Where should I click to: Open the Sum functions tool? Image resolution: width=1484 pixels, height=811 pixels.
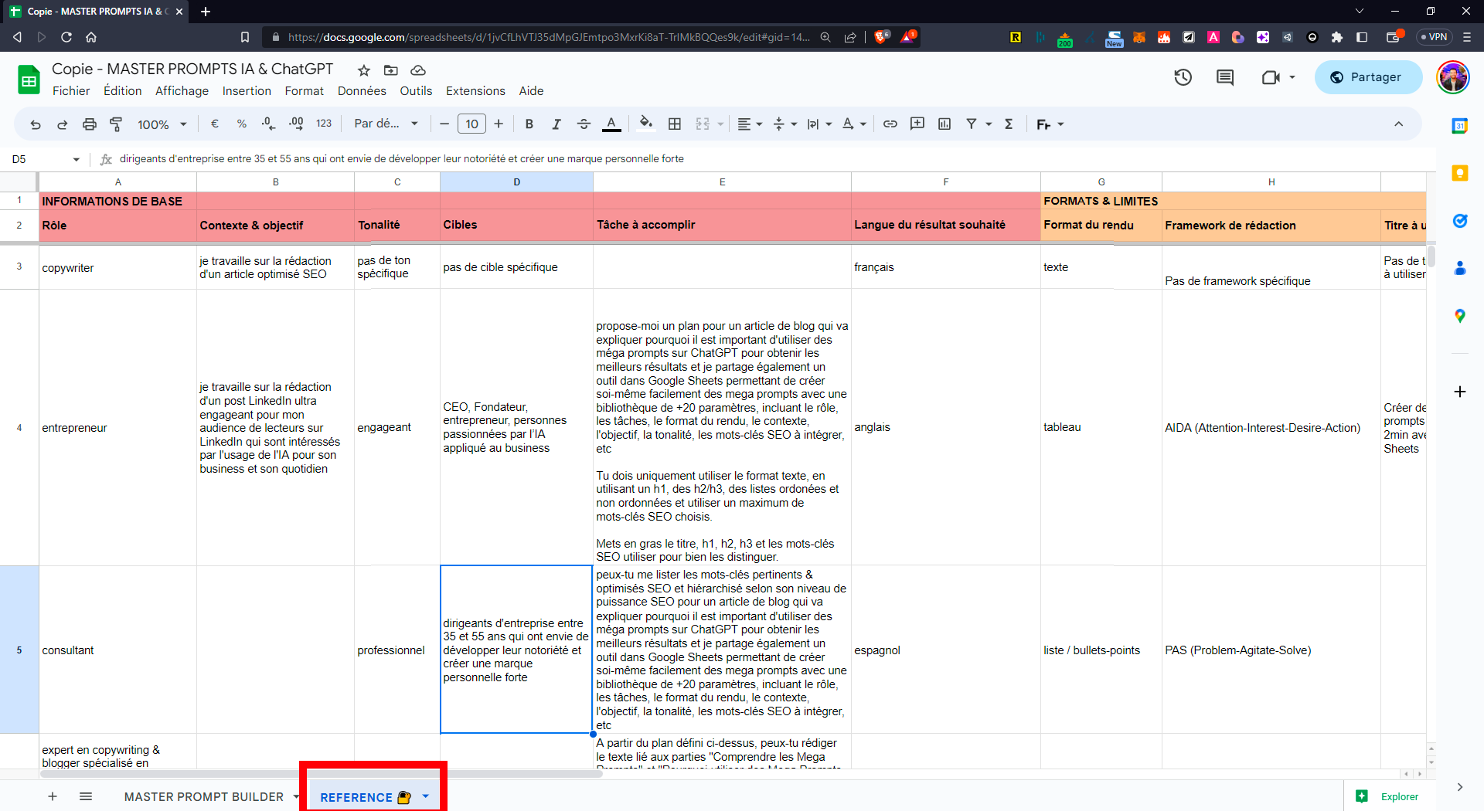click(1009, 124)
